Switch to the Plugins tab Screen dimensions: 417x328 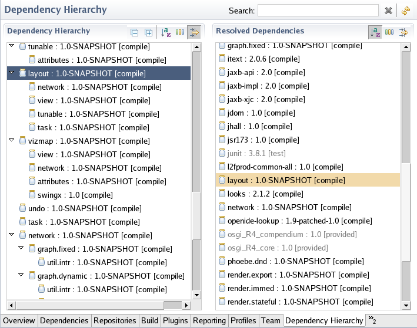pos(176,320)
